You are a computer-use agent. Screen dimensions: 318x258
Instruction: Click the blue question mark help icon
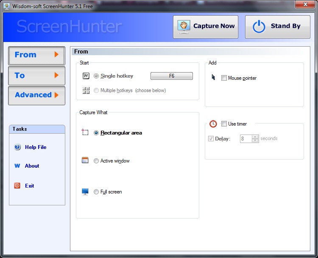(x=17, y=147)
